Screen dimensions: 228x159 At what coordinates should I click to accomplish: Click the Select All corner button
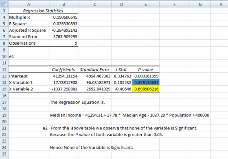(x=4, y=4)
